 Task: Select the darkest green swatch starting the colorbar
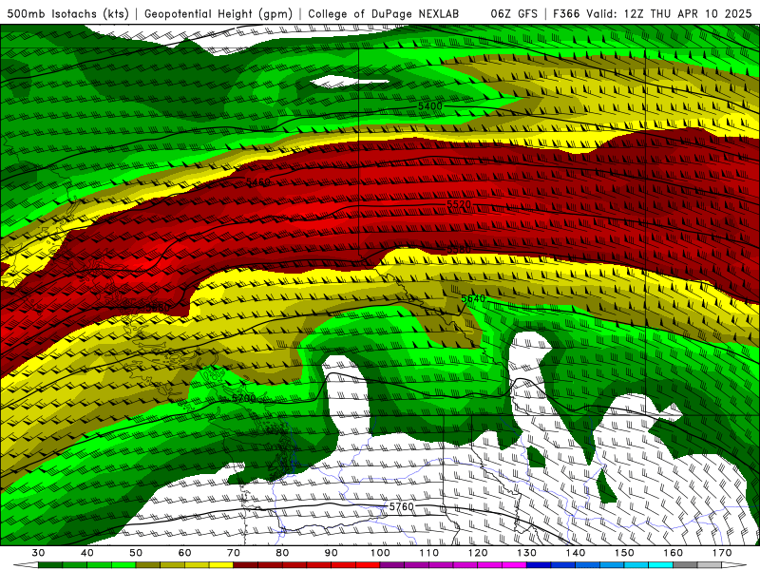coord(50,565)
